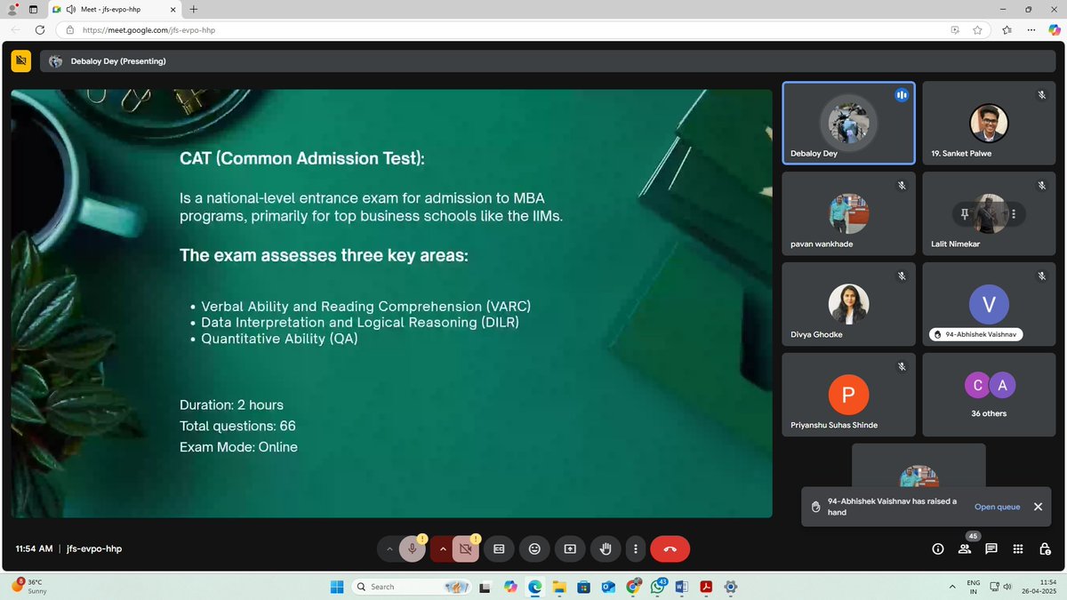Open video settings arrow beside camera
Viewport: 1067px width, 600px height.
point(442,549)
